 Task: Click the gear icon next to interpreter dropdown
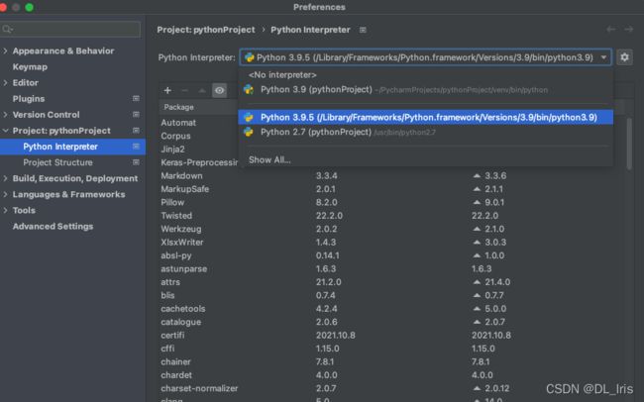[624, 57]
